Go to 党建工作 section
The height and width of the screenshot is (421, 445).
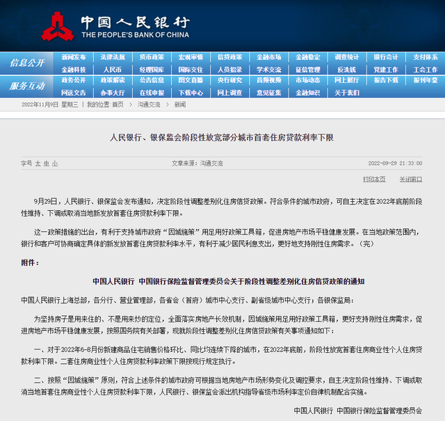[x=386, y=70]
